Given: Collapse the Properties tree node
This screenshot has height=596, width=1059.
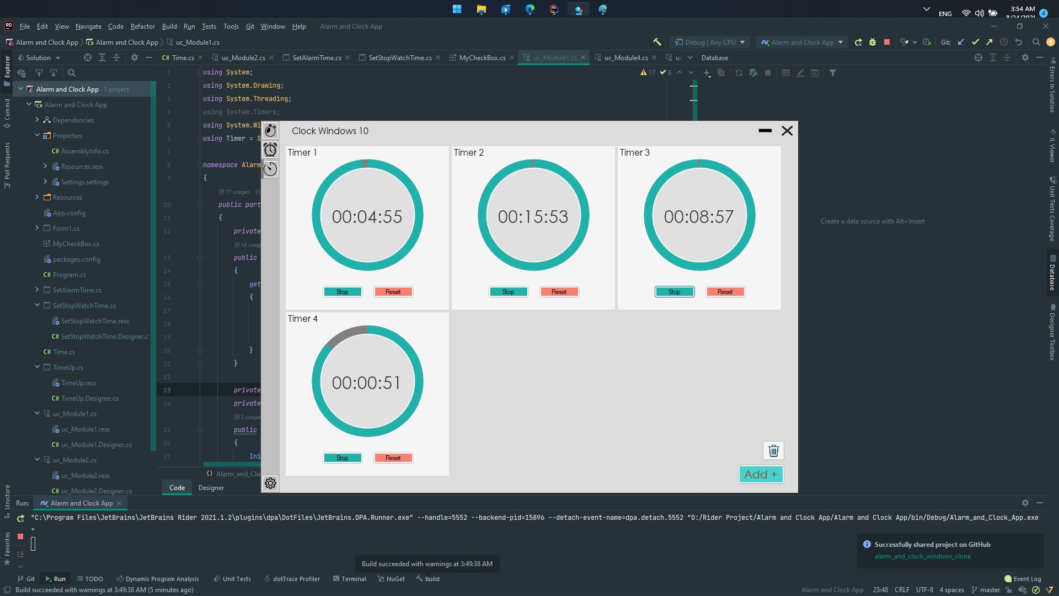Looking at the screenshot, I should 37,135.
